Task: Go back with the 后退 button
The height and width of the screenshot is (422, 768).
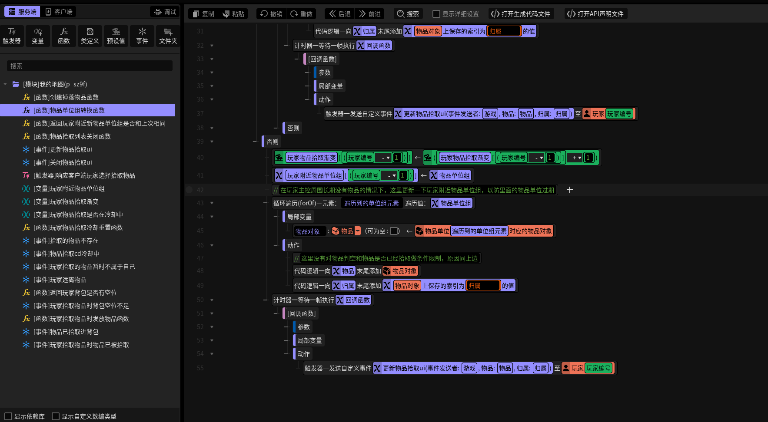Action: coord(339,14)
